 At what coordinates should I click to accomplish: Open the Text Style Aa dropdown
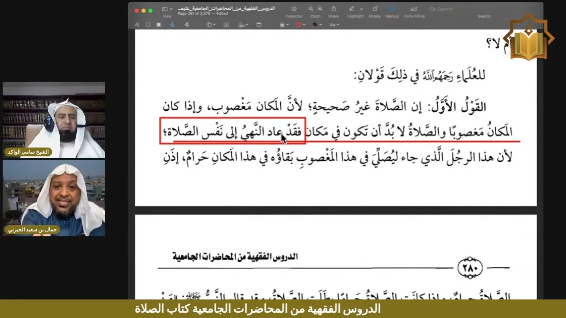[334, 25]
